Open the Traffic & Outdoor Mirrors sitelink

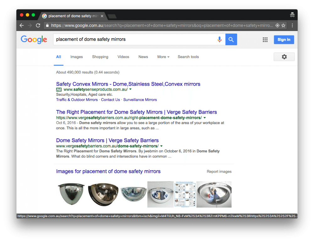pyautogui.click(x=77, y=100)
